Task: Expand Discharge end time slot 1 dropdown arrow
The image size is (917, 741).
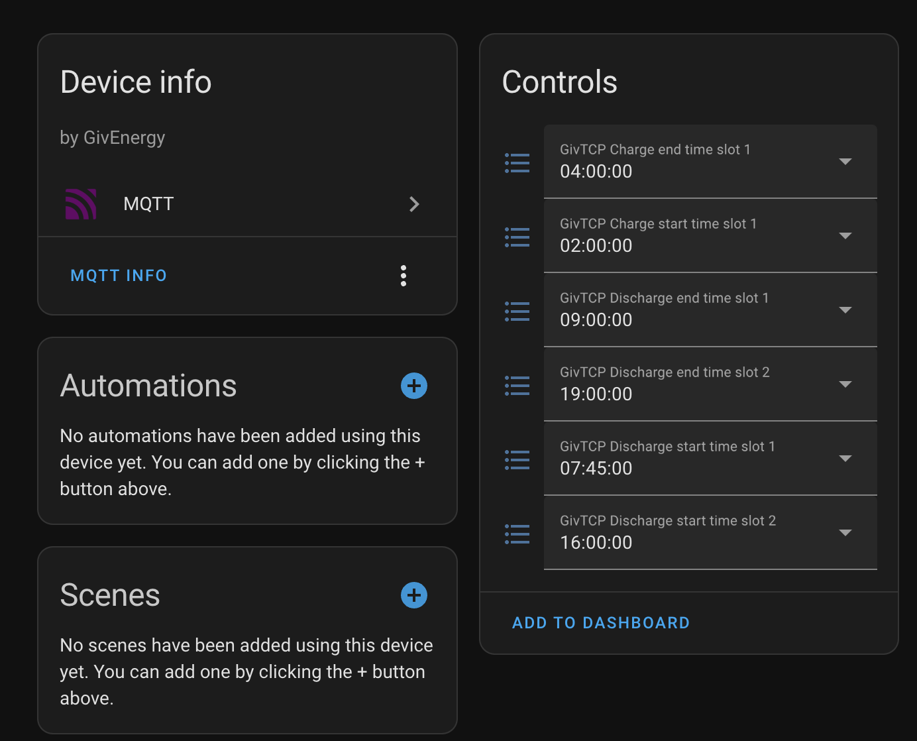Action: [845, 310]
